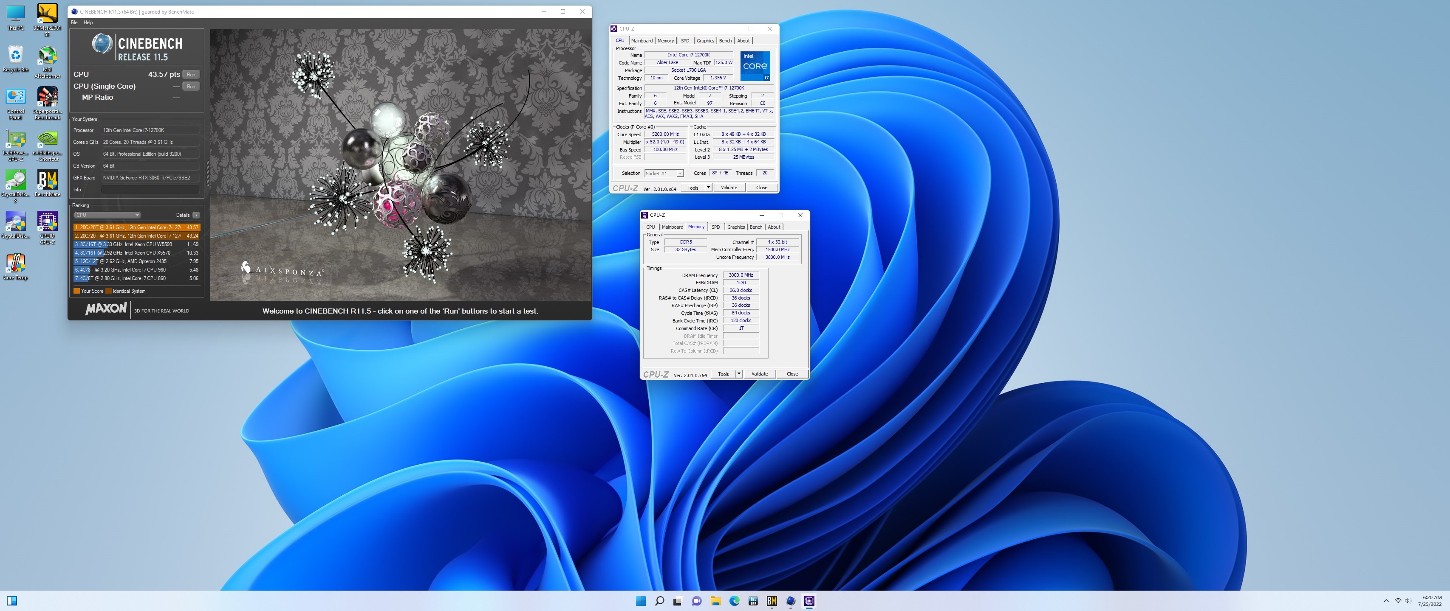The width and height of the screenshot is (1450, 611).
Task: Select the AMD Opteron 2435 ranking row
Action: [x=136, y=261]
